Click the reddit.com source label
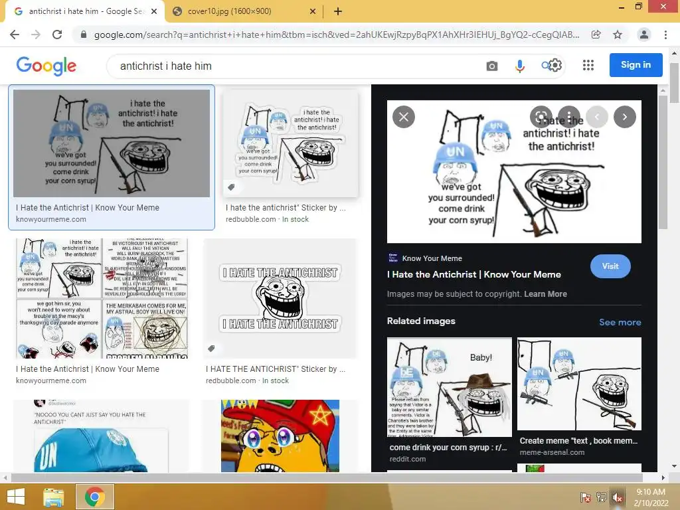This screenshot has height=510, width=680. [407, 459]
